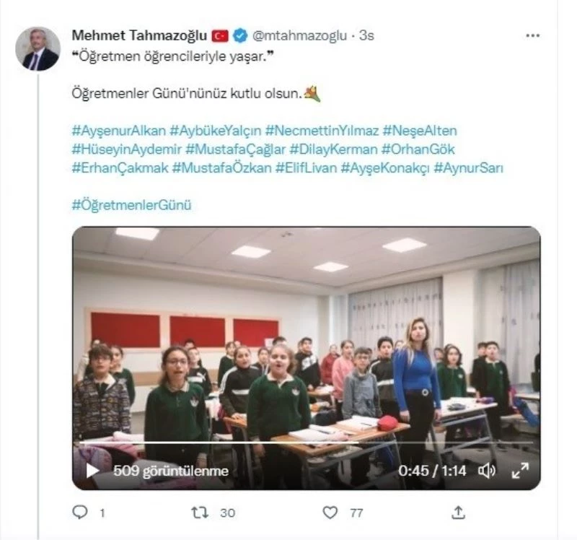Retweet using the retweet arrows icon

point(200,513)
